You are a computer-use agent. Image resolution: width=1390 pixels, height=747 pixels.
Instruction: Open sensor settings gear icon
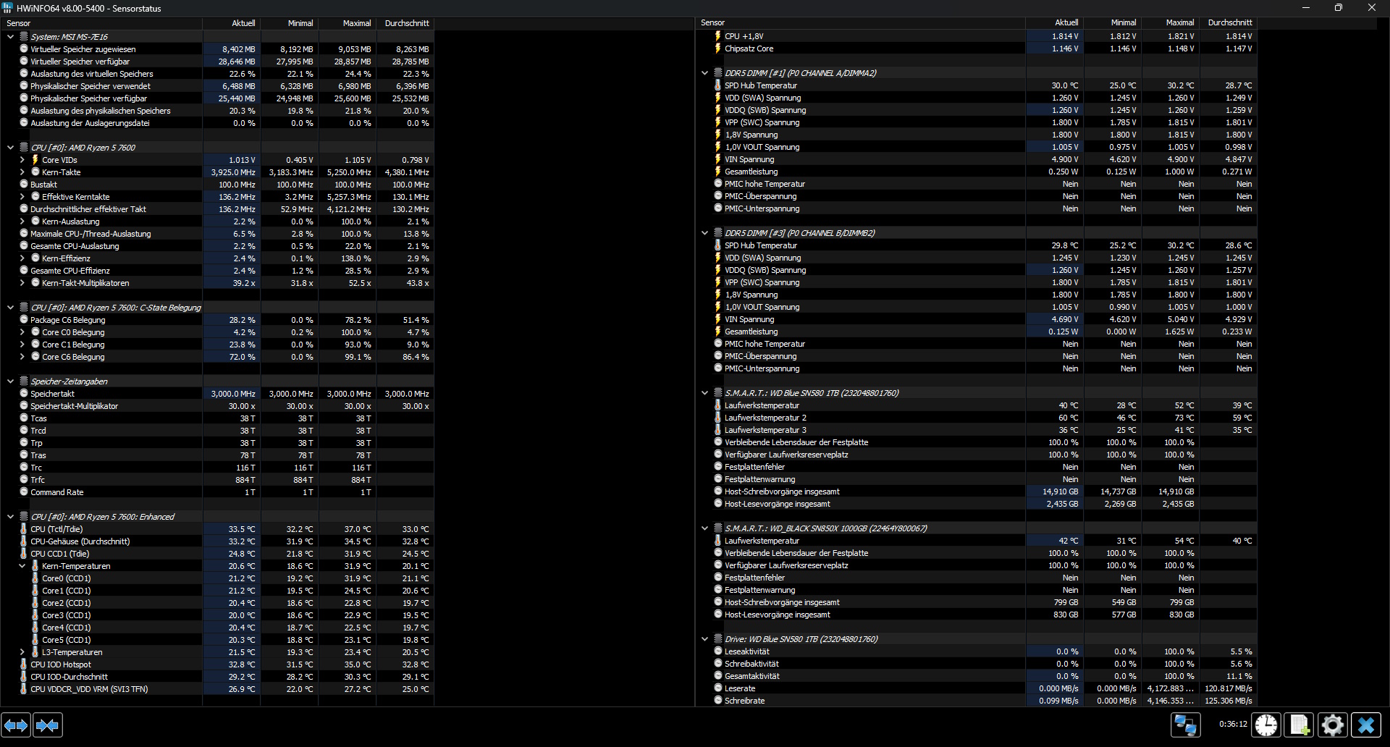point(1332,725)
